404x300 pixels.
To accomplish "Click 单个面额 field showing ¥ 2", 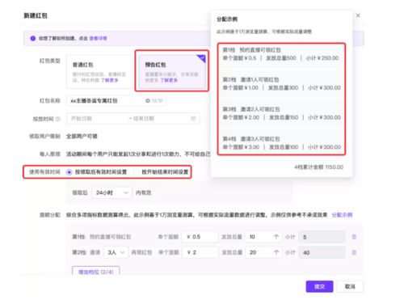I will click(x=200, y=252).
